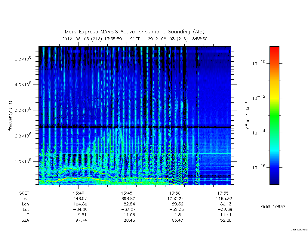Click the 'SCET' label between the timestamps
Image resolution: width=308 pixels, height=231 pixels.
[x=135, y=39]
